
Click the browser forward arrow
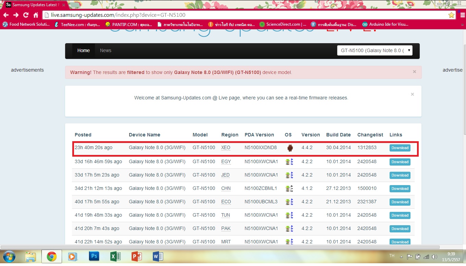click(x=16, y=15)
